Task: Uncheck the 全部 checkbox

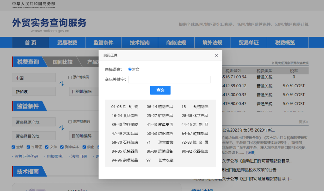Action: (13, 147)
